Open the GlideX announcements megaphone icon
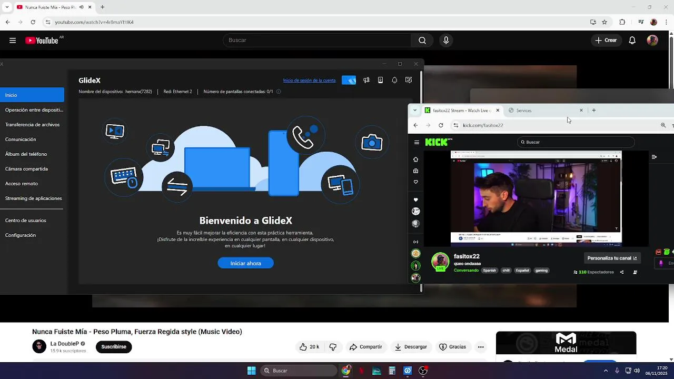This screenshot has height=379, width=674. pyautogui.click(x=366, y=80)
